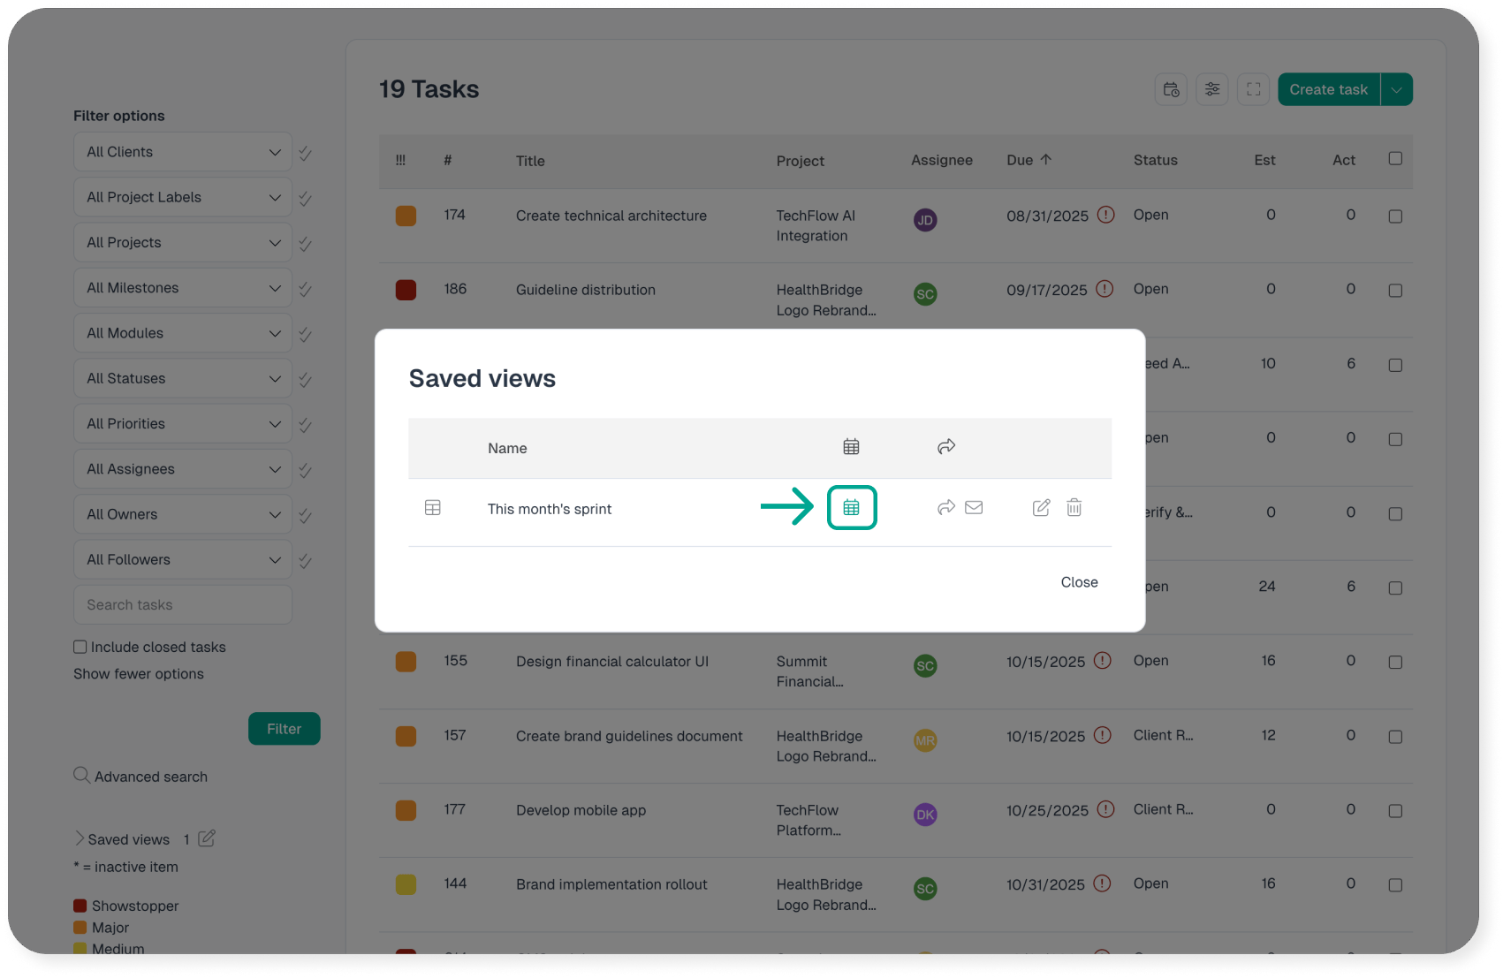This screenshot has height=978, width=1503.
Task: Click the edit icon next to Saved views
Action: pyautogui.click(x=207, y=838)
